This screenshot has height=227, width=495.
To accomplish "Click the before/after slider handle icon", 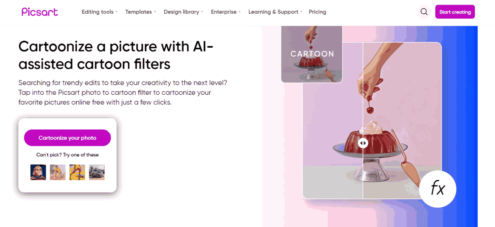I will tap(363, 143).
